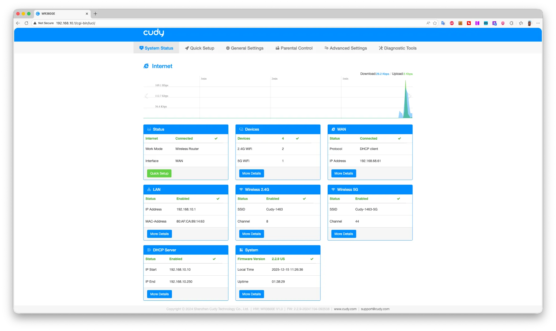Reload the page with browser refresh icon
Image resolution: width=556 pixels, height=331 pixels.
(26, 23)
